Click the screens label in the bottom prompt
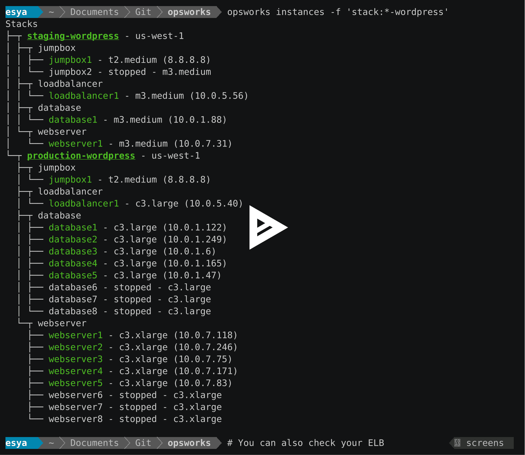The height and width of the screenshot is (455, 525). (x=485, y=443)
